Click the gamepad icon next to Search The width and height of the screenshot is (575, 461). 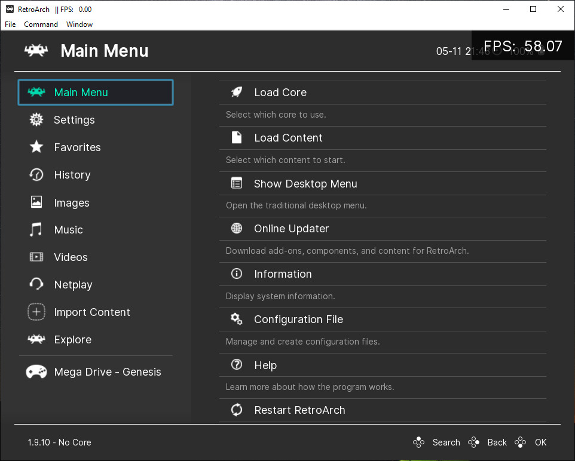pyautogui.click(x=418, y=442)
